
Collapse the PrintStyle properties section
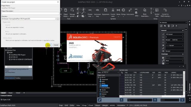183,54
